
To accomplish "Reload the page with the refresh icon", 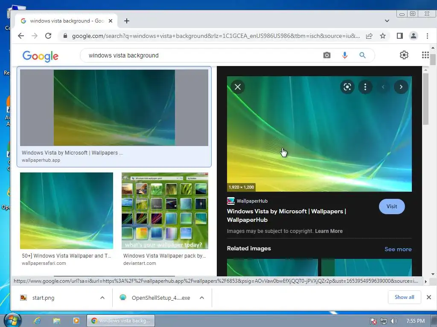I will [x=48, y=36].
